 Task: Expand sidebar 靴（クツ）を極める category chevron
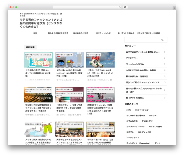(x=165, y=98)
